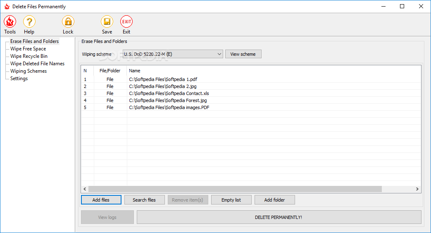Click the File/Folder column header
The height and width of the screenshot is (233, 431).
(x=110, y=71)
